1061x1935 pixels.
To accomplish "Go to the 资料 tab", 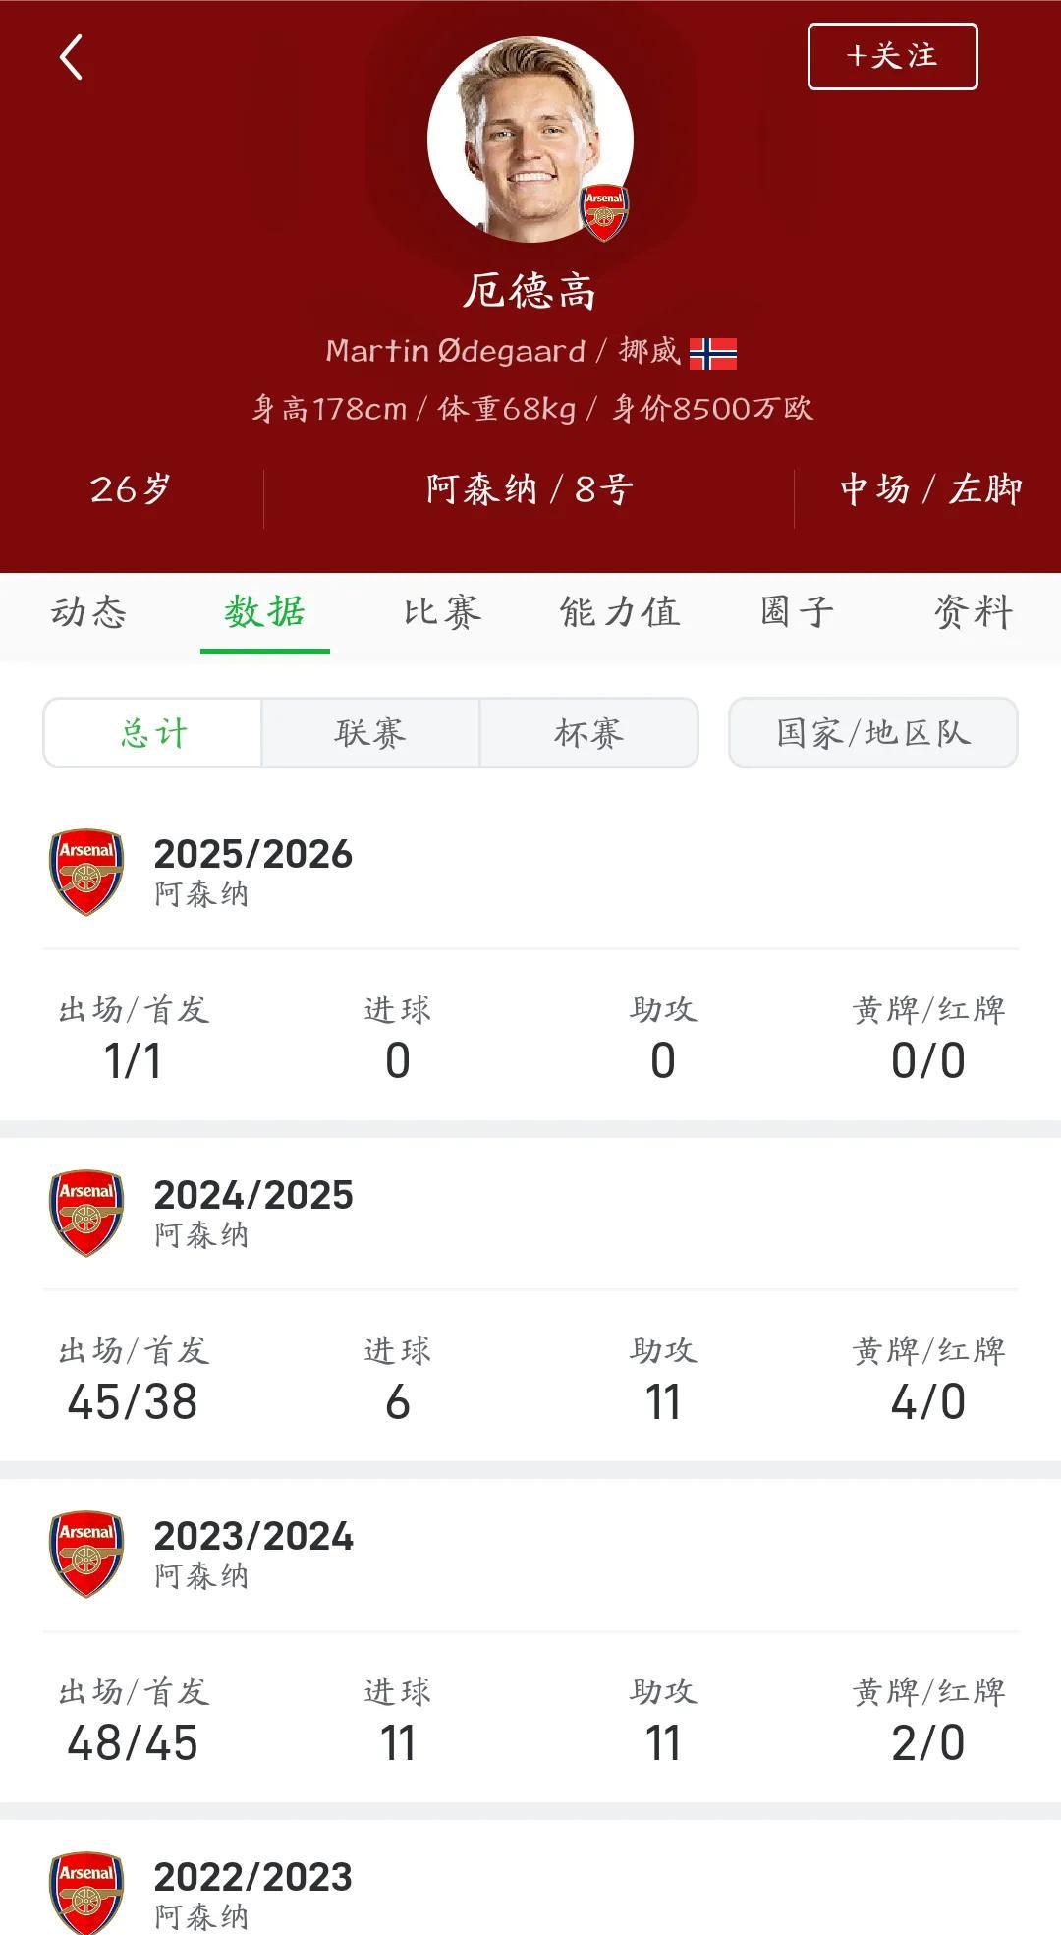I will [973, 612].
